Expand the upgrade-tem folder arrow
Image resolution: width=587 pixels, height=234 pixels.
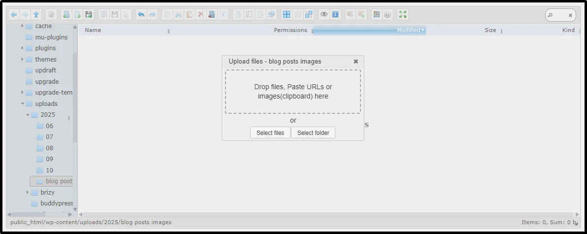click(x=23, y=93)
